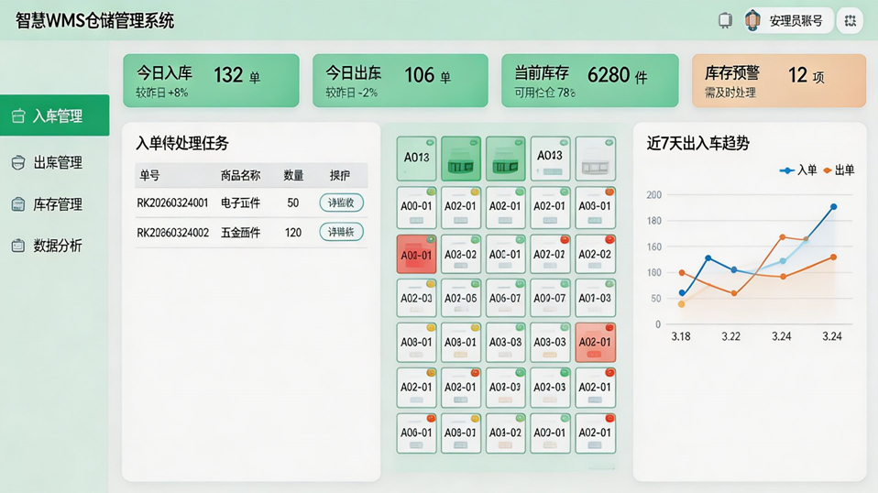Click the 106 outbound count value

coord(420,75)
